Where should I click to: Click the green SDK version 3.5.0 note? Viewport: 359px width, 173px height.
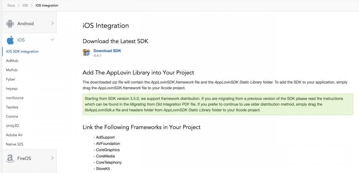click(218, 104)
